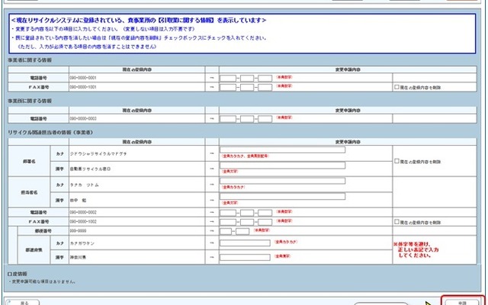Viewport: 488px width, 305px height.
Task: Focus the last FAX box in the 090-0000-1002 row
Action: tap(265, 222)
